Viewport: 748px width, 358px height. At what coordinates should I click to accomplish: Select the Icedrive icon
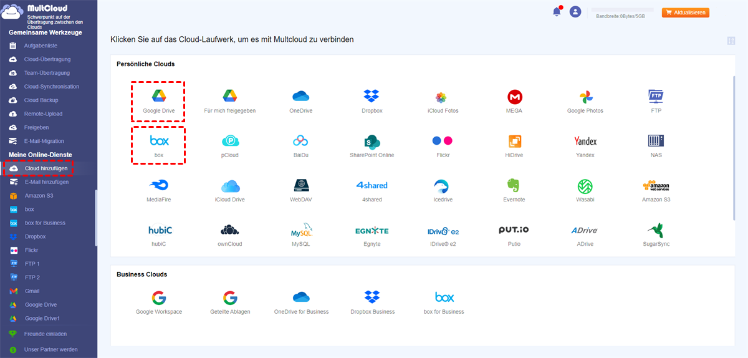(441, 186)
